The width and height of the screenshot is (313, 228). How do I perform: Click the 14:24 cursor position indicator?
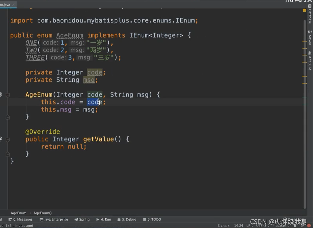point(239,226)
